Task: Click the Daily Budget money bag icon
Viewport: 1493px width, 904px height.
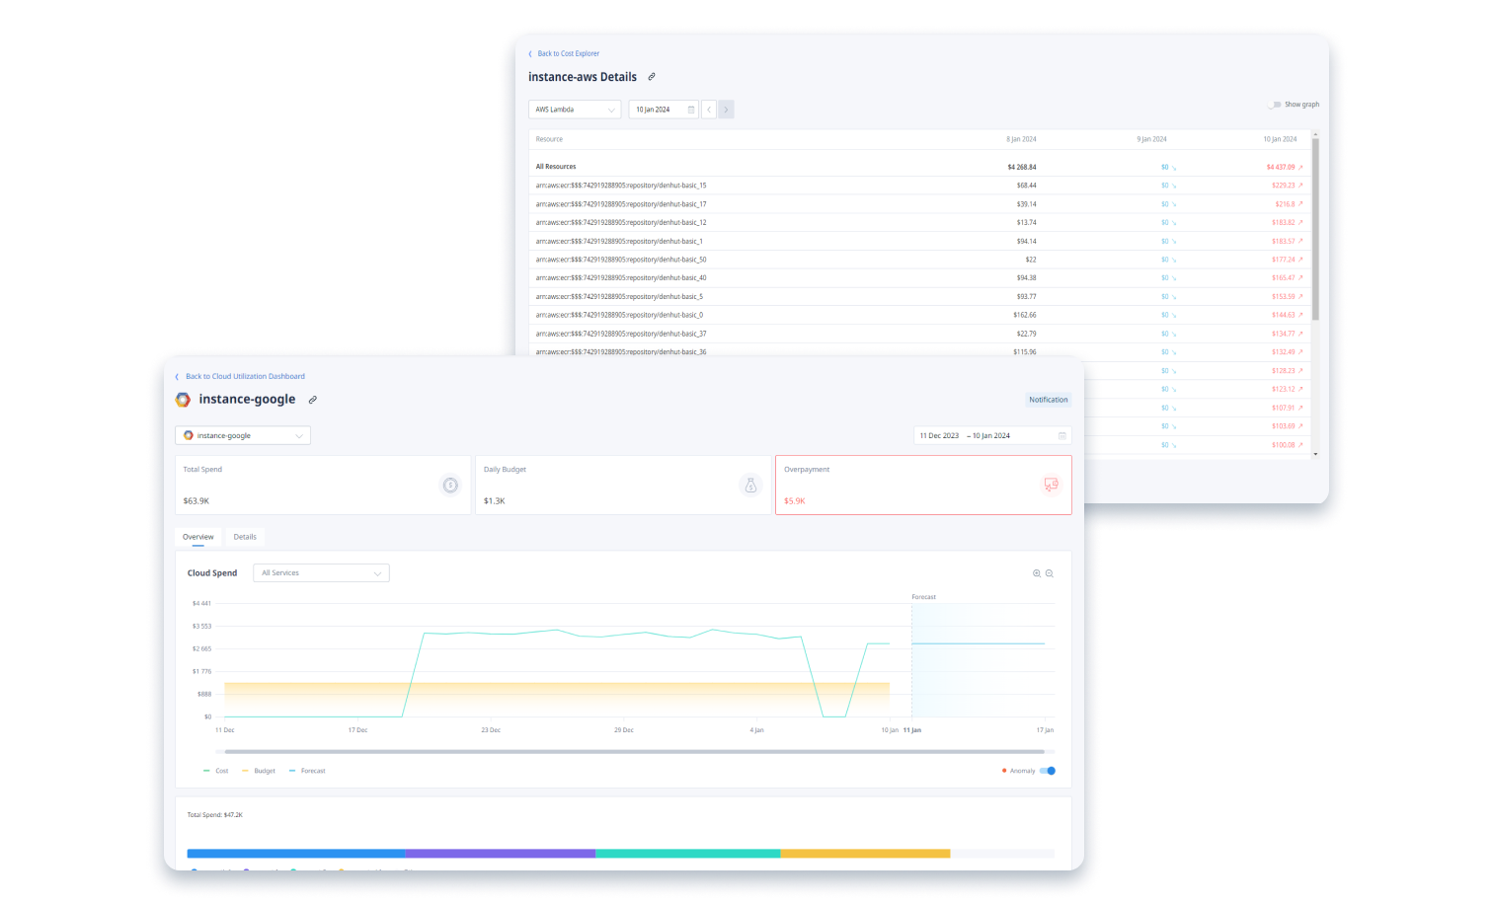Action: coord(750,485)
